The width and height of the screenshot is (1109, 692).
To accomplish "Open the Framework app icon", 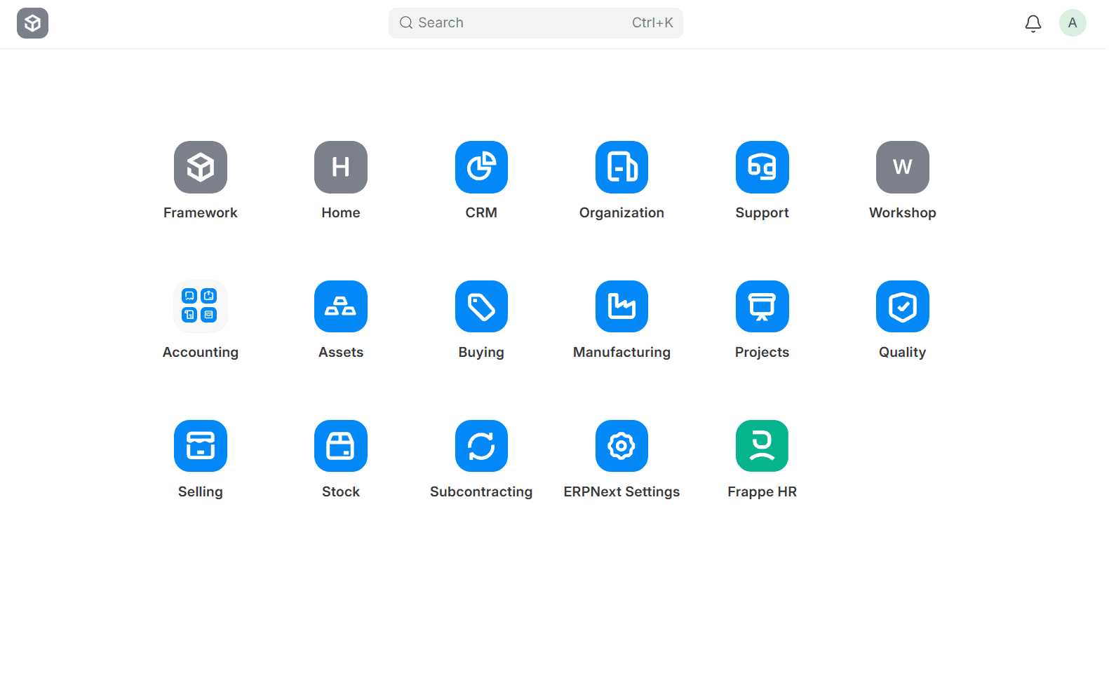I will pyautogui.click(x=201, y=167).
